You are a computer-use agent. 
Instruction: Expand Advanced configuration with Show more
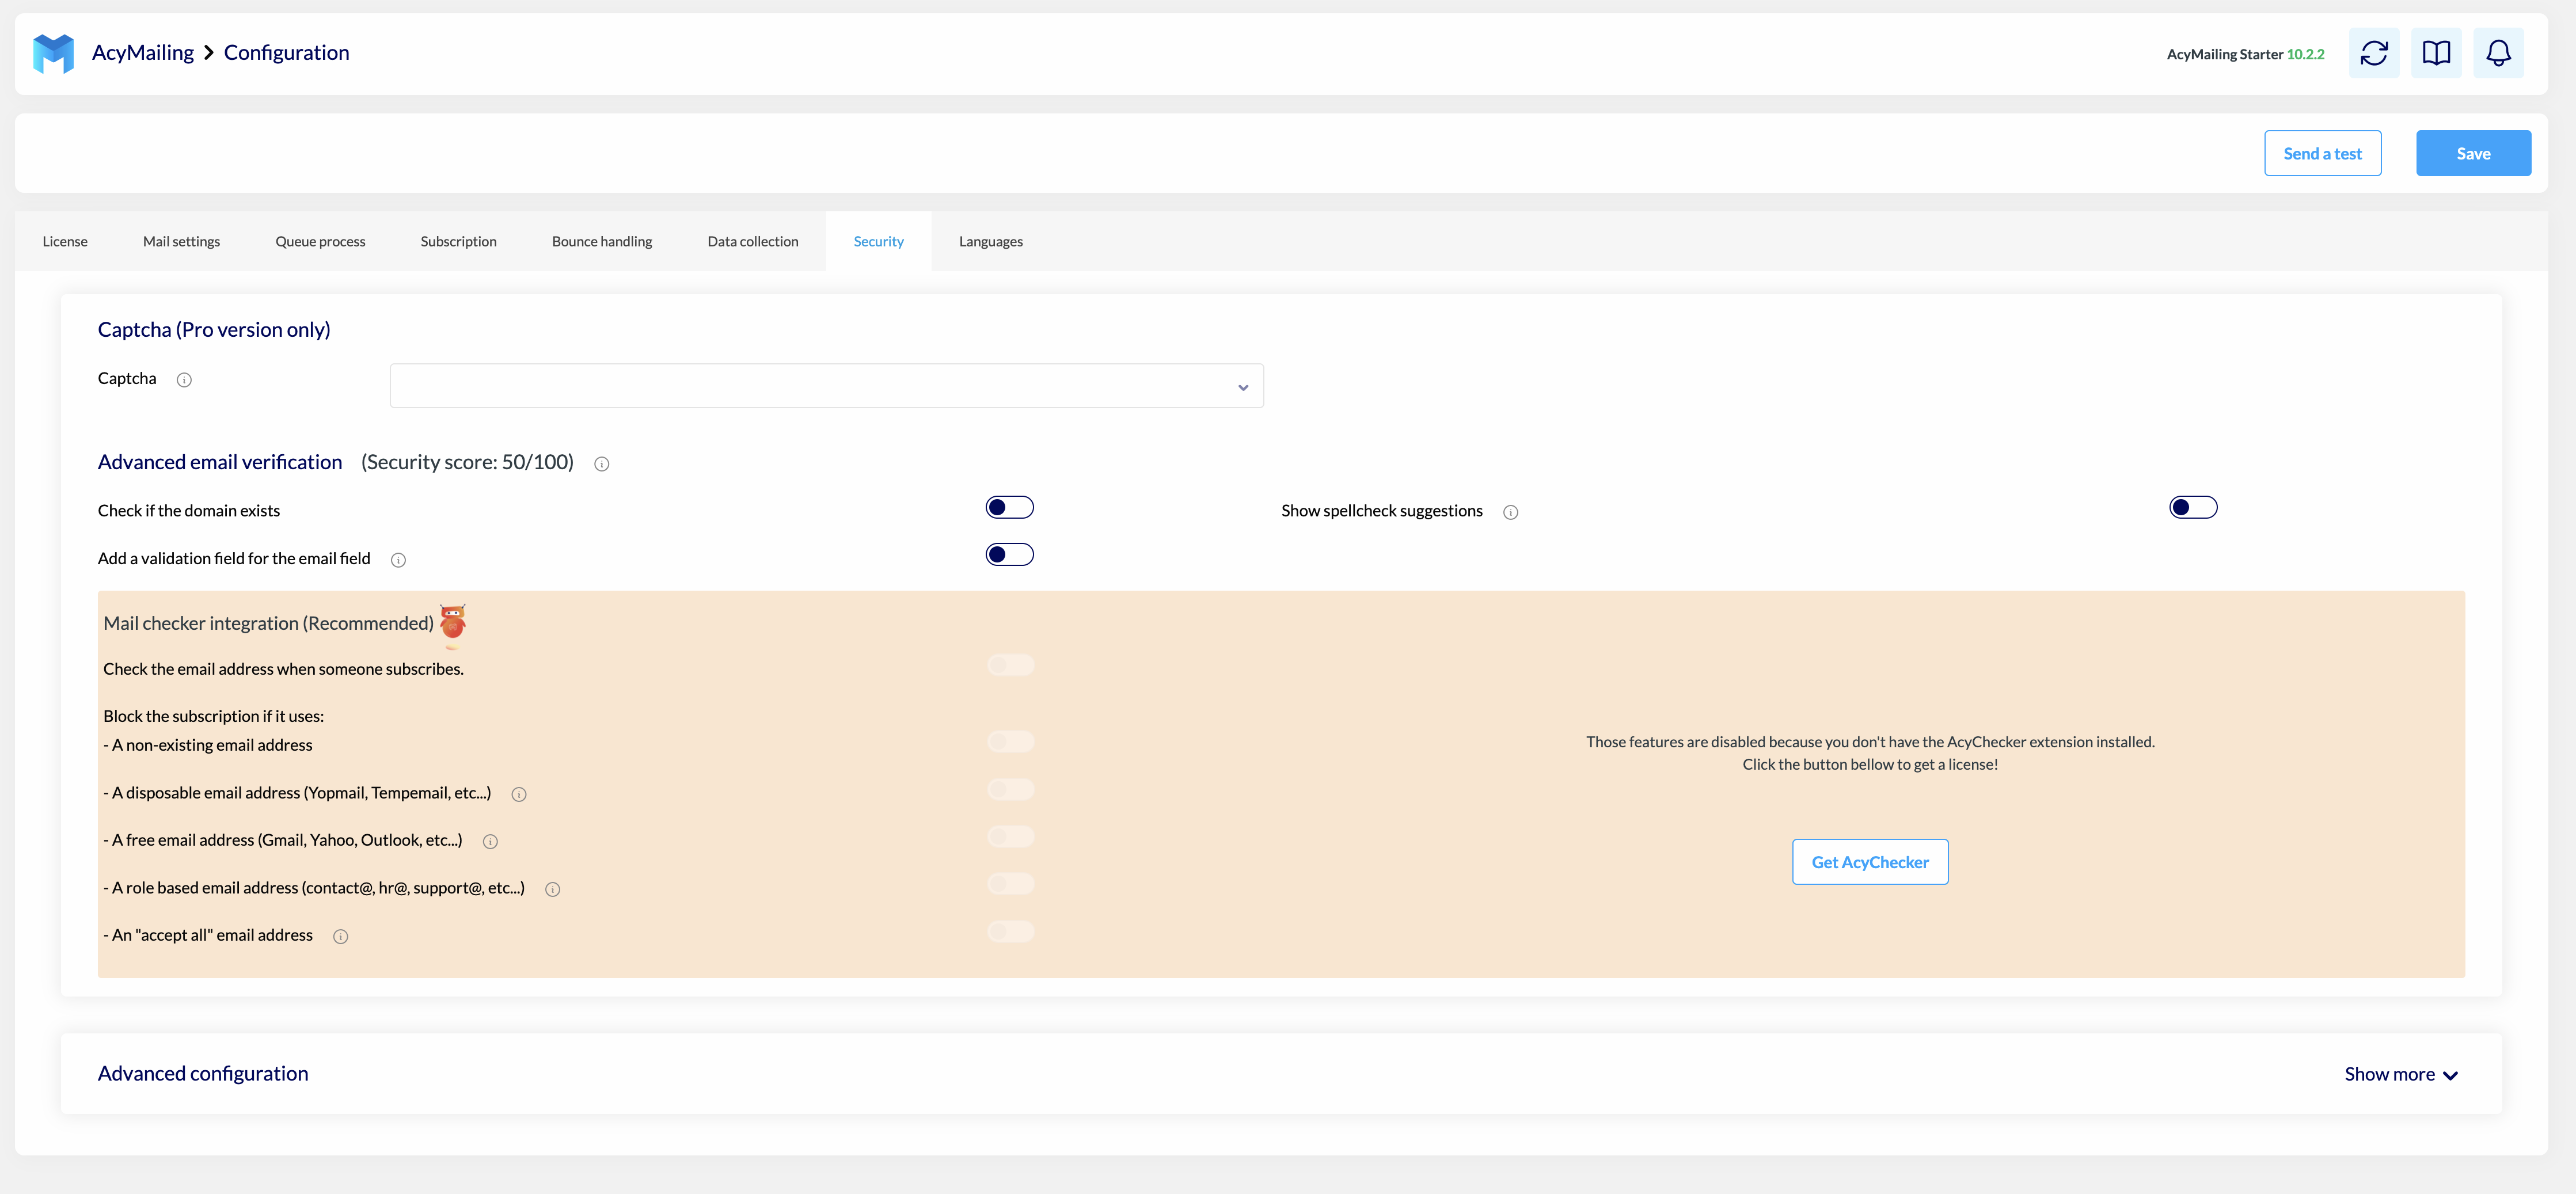click(2400, 1074)
